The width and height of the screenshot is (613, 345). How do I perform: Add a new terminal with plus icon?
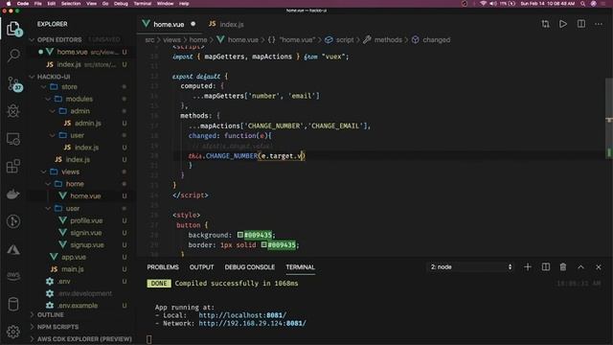[x=528, y=267]
